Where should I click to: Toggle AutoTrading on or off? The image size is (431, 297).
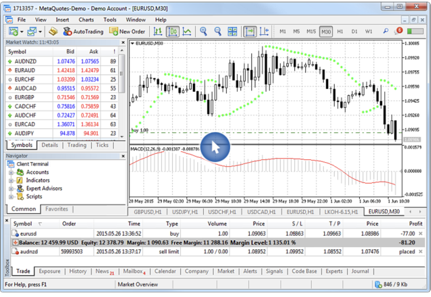tap(83, 32)
